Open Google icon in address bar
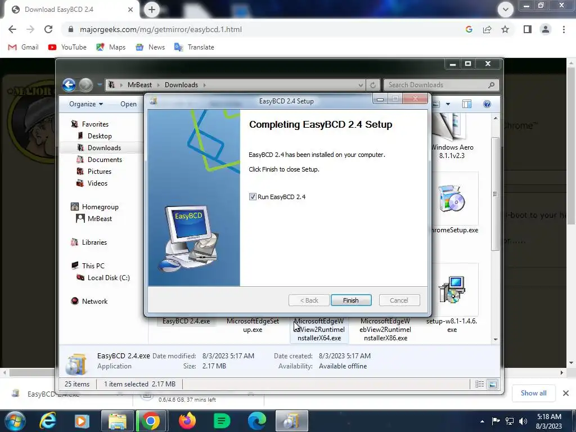 [x=469, y=29]
